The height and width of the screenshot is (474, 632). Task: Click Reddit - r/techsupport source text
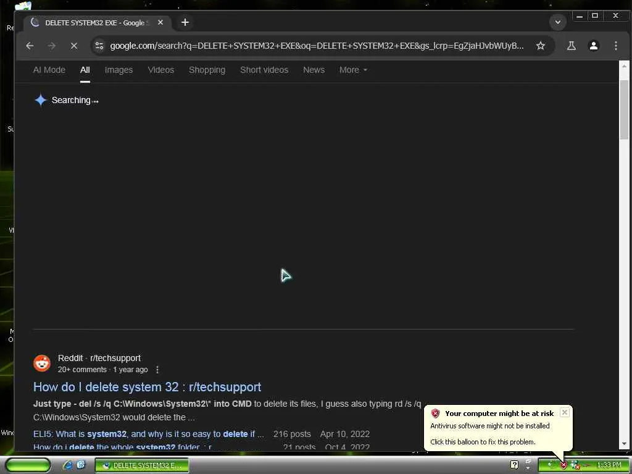99,358
